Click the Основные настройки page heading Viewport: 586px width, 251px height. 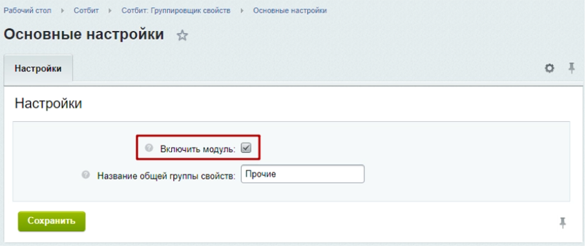[84, 34]
